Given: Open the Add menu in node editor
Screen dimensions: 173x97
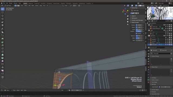Looking at the screenshot, I should [x=22, y=90].
